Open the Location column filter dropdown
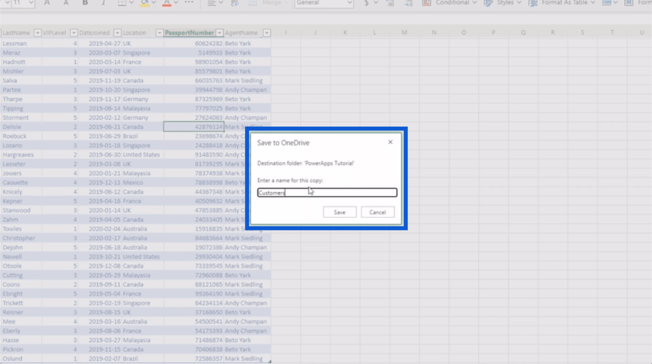Viewport: 652px width, 364px height. click(x=159, y=33)
